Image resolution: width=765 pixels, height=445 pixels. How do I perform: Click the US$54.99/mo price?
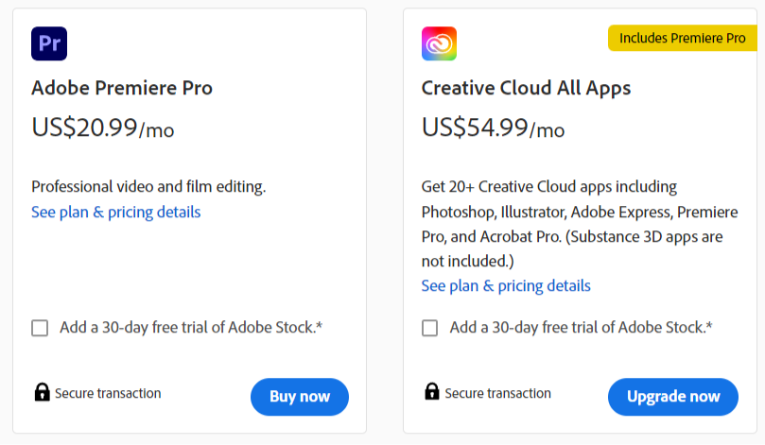494,128
